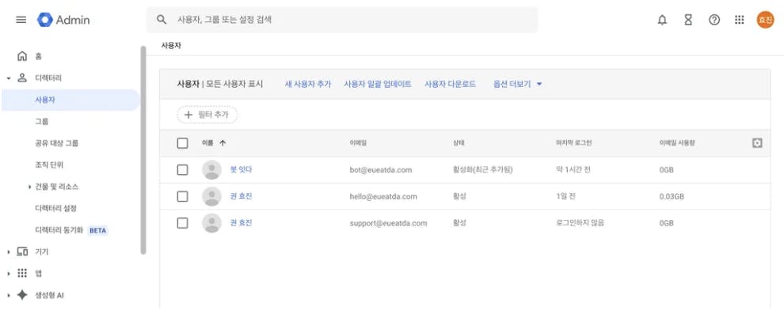Click the 홈 house icon
Screen dimensions: 784x318
(22, 56)
